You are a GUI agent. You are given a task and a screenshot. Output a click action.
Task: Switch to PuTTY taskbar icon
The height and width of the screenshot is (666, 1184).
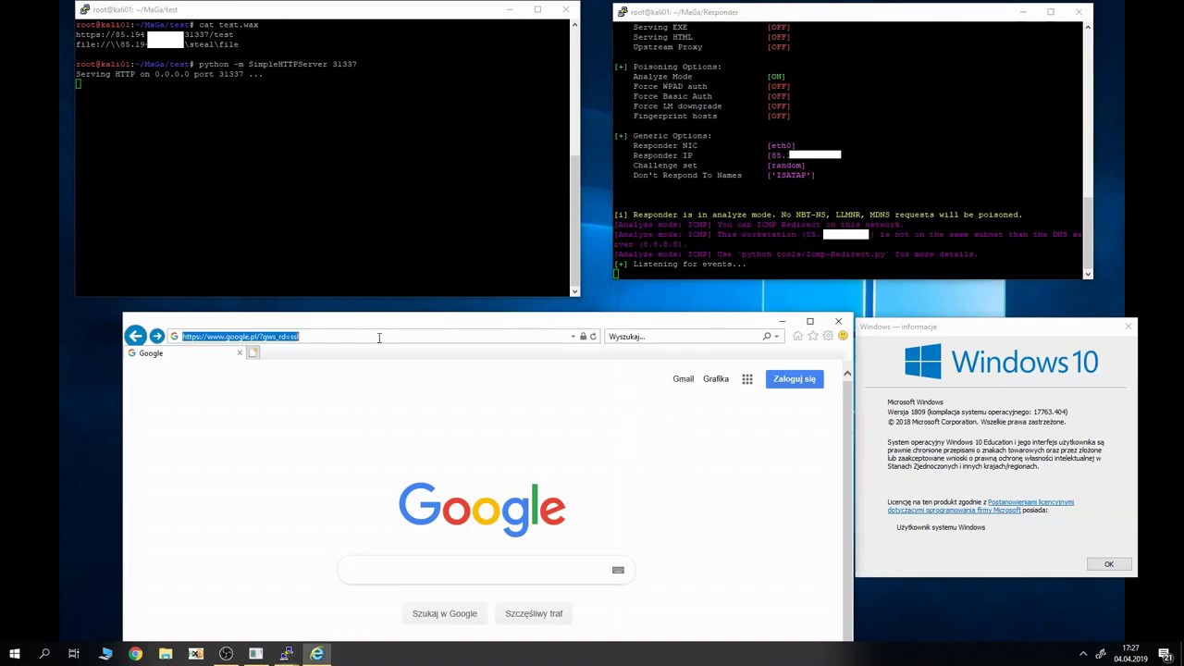pyautogui.click(x=287, y=654)
